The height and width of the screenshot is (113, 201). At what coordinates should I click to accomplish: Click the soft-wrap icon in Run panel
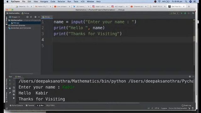[x=14, y=88]
